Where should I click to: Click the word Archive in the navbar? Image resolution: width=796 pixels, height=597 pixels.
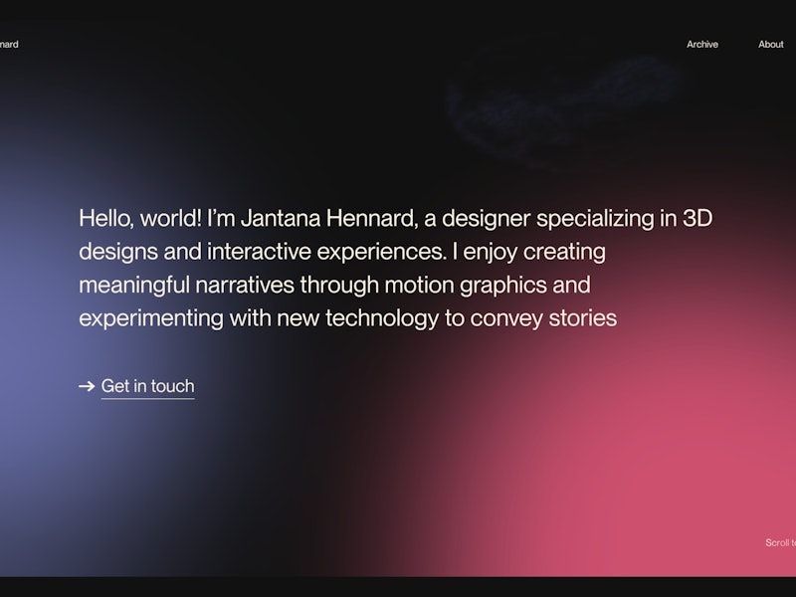coord(702,44)
